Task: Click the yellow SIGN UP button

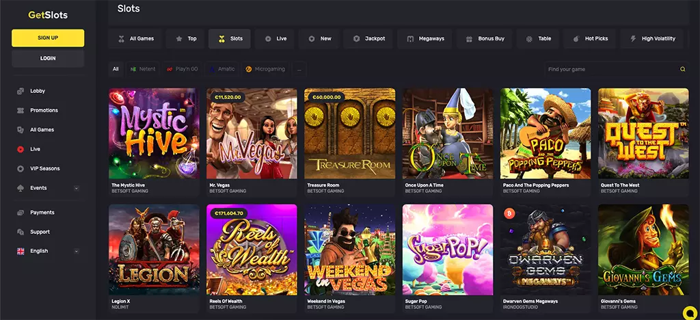Action: point(48,38)
